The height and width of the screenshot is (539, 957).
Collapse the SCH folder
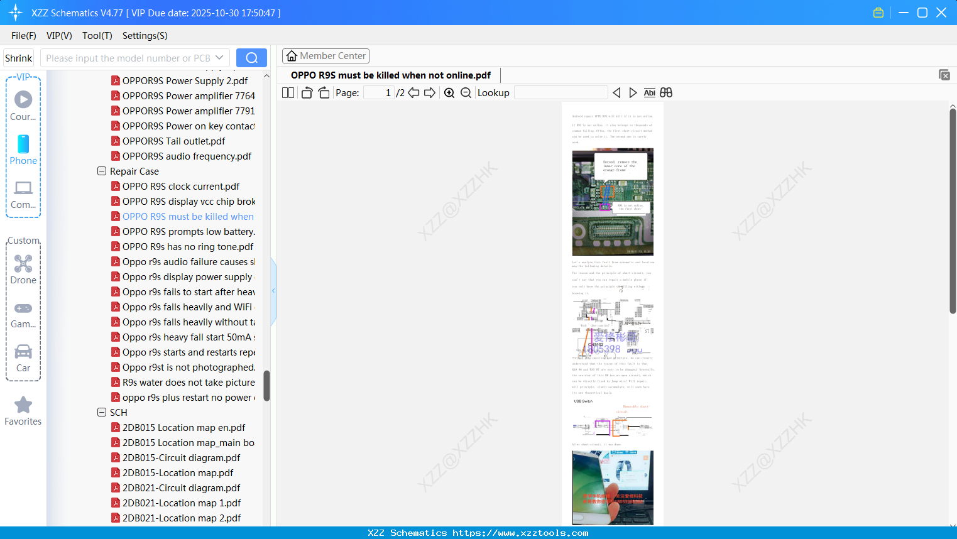[102, 412]
